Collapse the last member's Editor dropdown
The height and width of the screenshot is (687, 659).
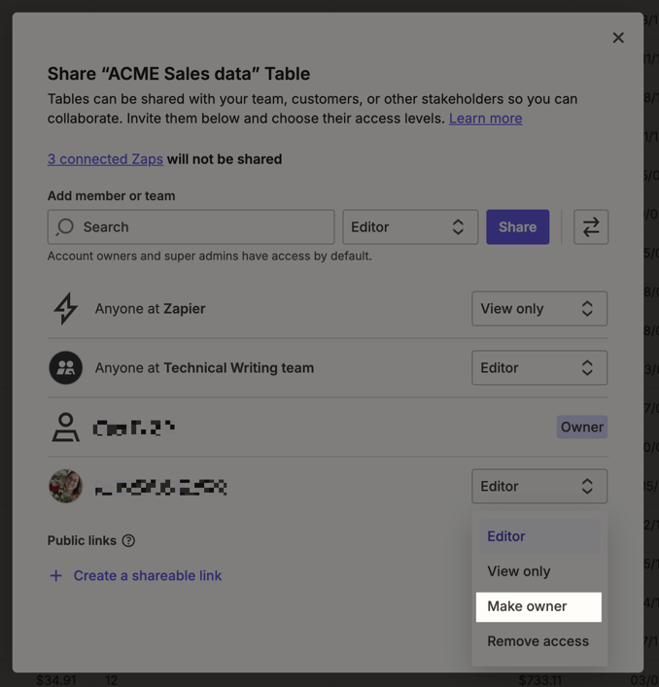pyautogui.click(x=539, y=487)
